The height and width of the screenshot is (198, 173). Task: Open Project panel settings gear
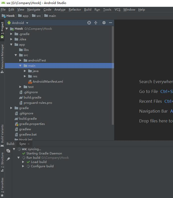[x=104, y=23]
